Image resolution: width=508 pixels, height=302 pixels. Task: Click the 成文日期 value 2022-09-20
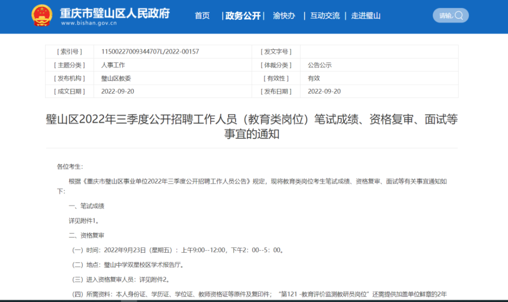point(118,92)
